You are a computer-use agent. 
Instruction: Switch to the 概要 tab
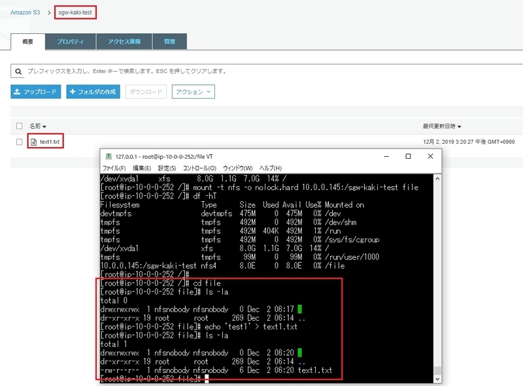tap(28, 42)
